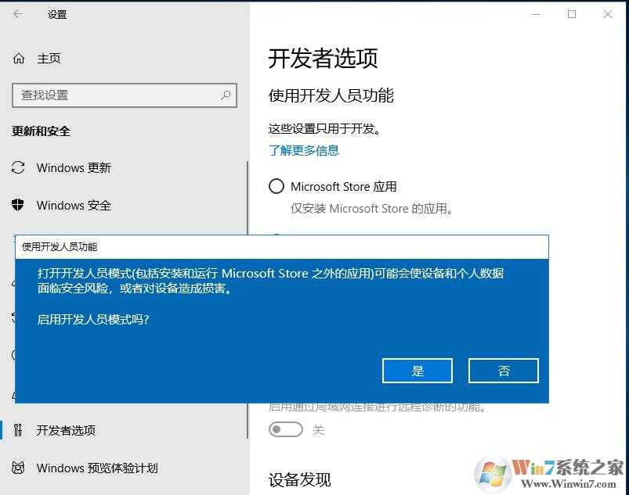Click the 更新和安全 category heading

pyautogui.click(x=41, y=131)
